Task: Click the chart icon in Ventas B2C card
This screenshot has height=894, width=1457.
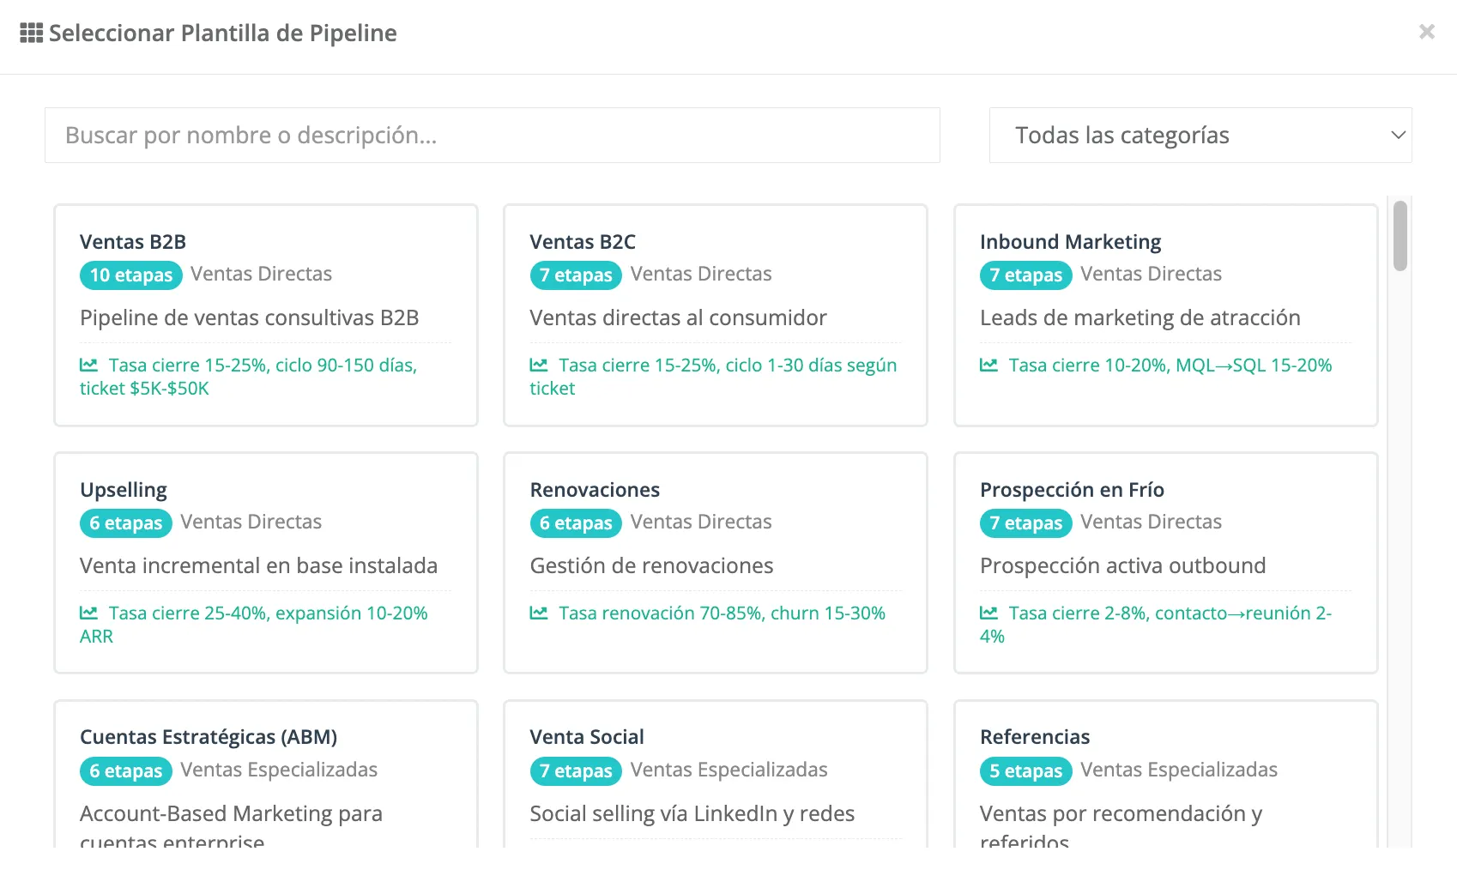Action: (539, 365)
